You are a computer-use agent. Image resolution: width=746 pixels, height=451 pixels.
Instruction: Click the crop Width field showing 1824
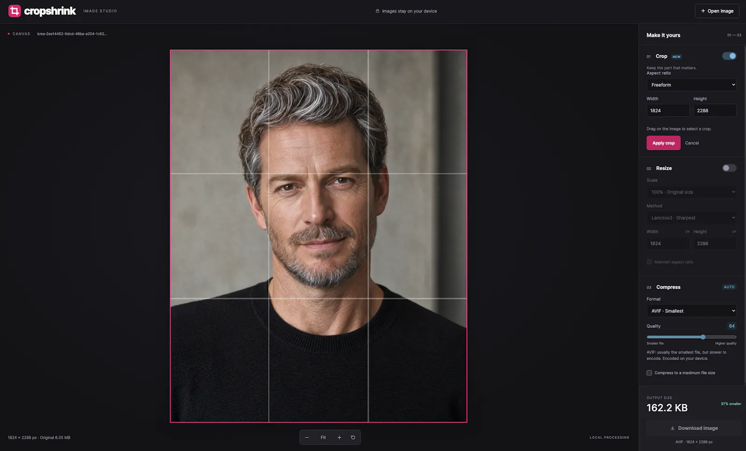click(x=668, y=111)
